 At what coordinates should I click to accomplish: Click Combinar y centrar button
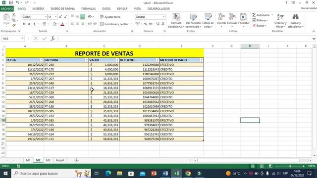coord(114,24)
